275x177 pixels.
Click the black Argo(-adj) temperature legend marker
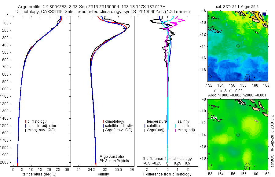(145, 130)
